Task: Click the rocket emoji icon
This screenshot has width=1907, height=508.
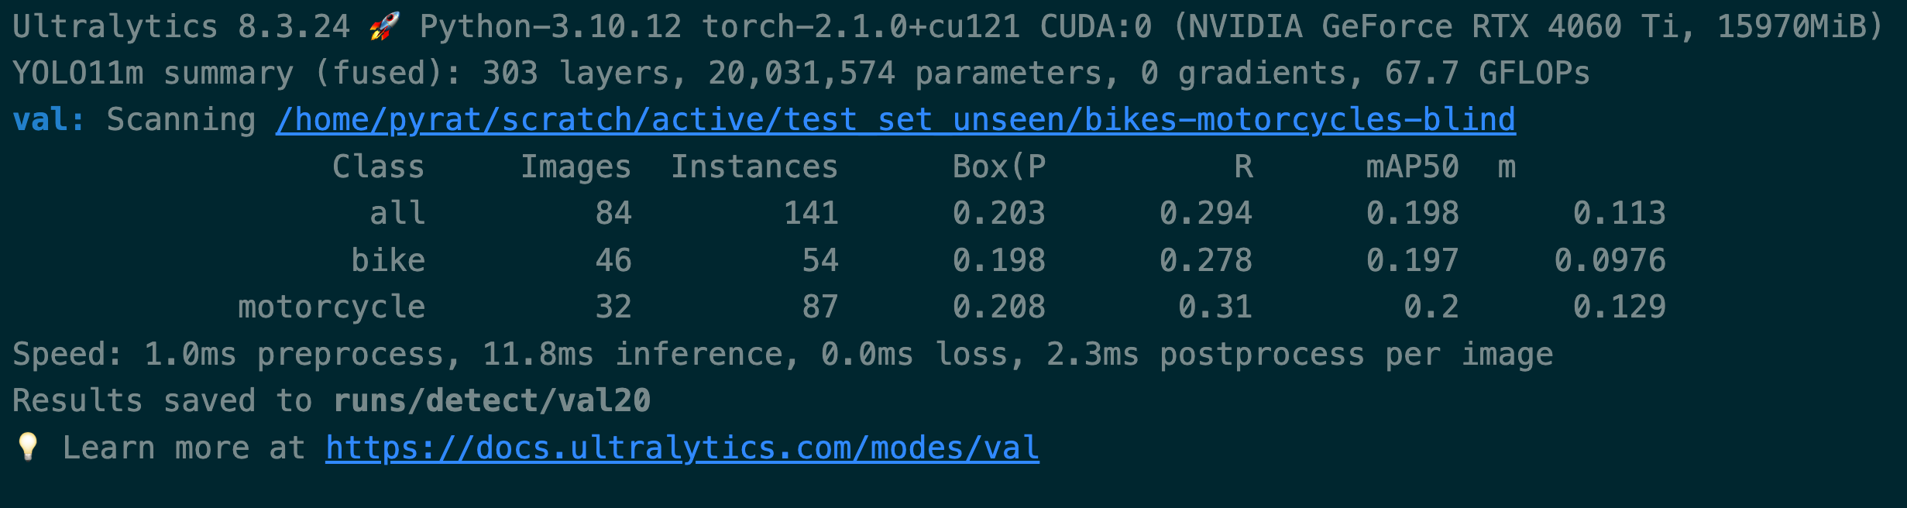Action: click(x=385, y=26)
